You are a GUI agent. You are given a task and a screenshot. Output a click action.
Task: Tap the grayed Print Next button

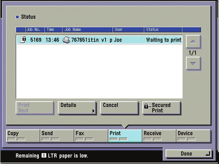pyautogui.click(x=35, y=108)
